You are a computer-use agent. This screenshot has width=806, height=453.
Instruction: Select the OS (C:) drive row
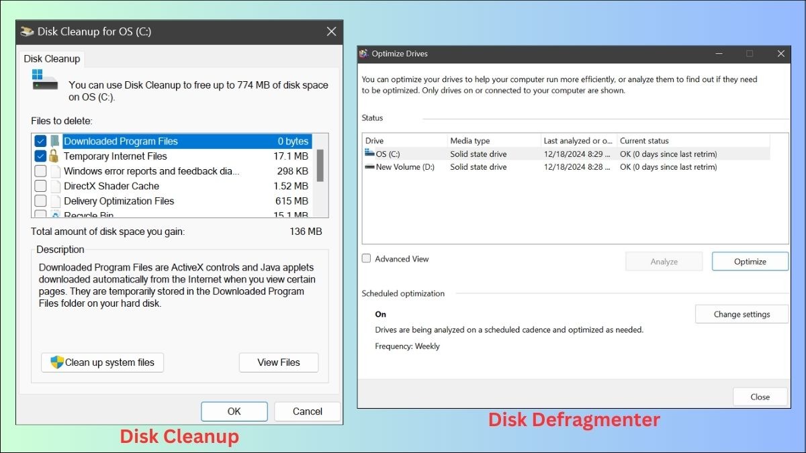coord(566,154)
